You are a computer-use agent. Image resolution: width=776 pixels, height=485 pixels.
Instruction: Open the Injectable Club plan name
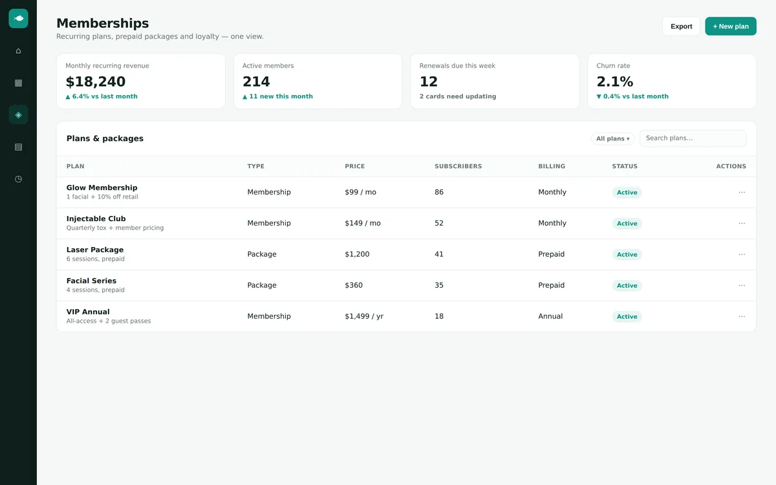[96, 219]
